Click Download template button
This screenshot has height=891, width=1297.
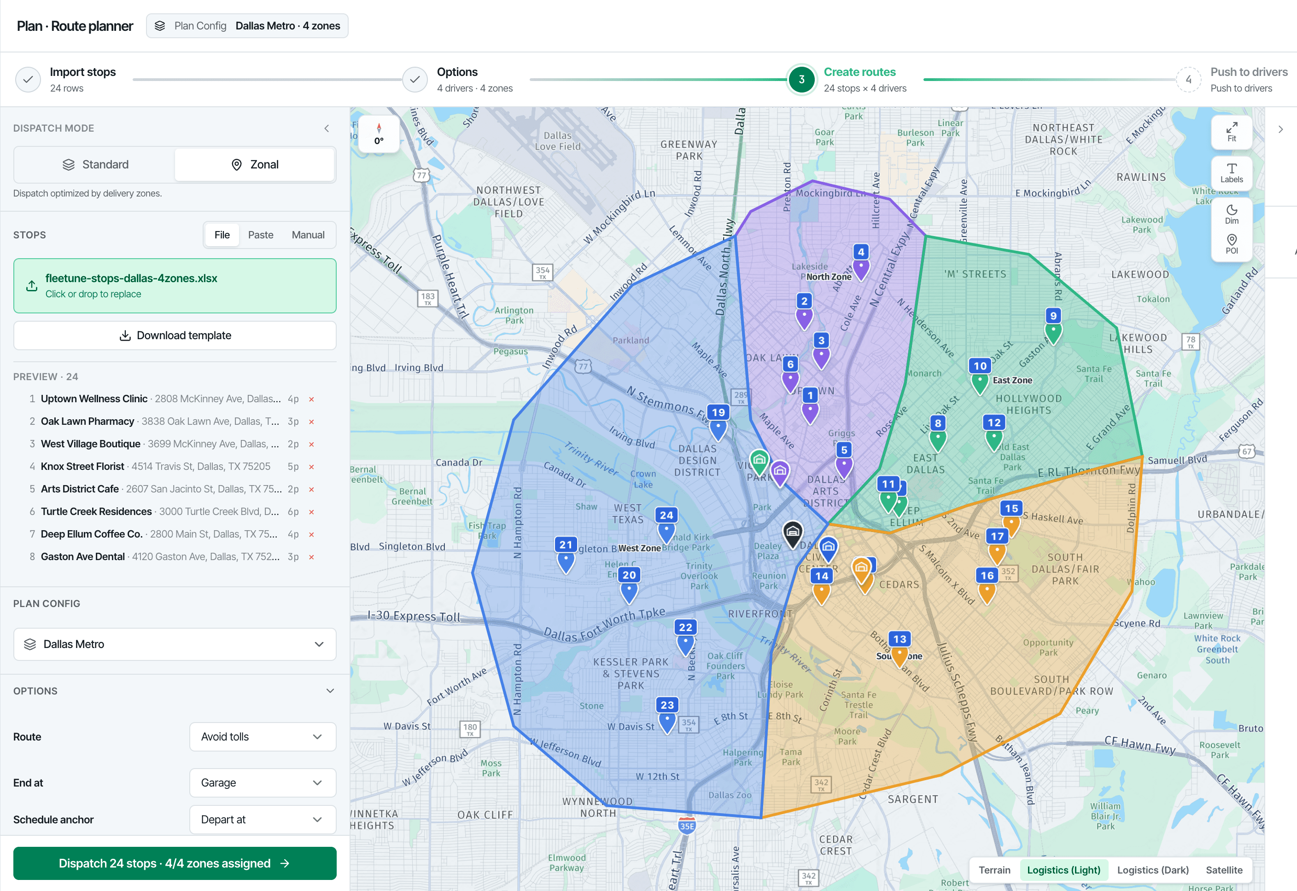click(x=175, y=336)
